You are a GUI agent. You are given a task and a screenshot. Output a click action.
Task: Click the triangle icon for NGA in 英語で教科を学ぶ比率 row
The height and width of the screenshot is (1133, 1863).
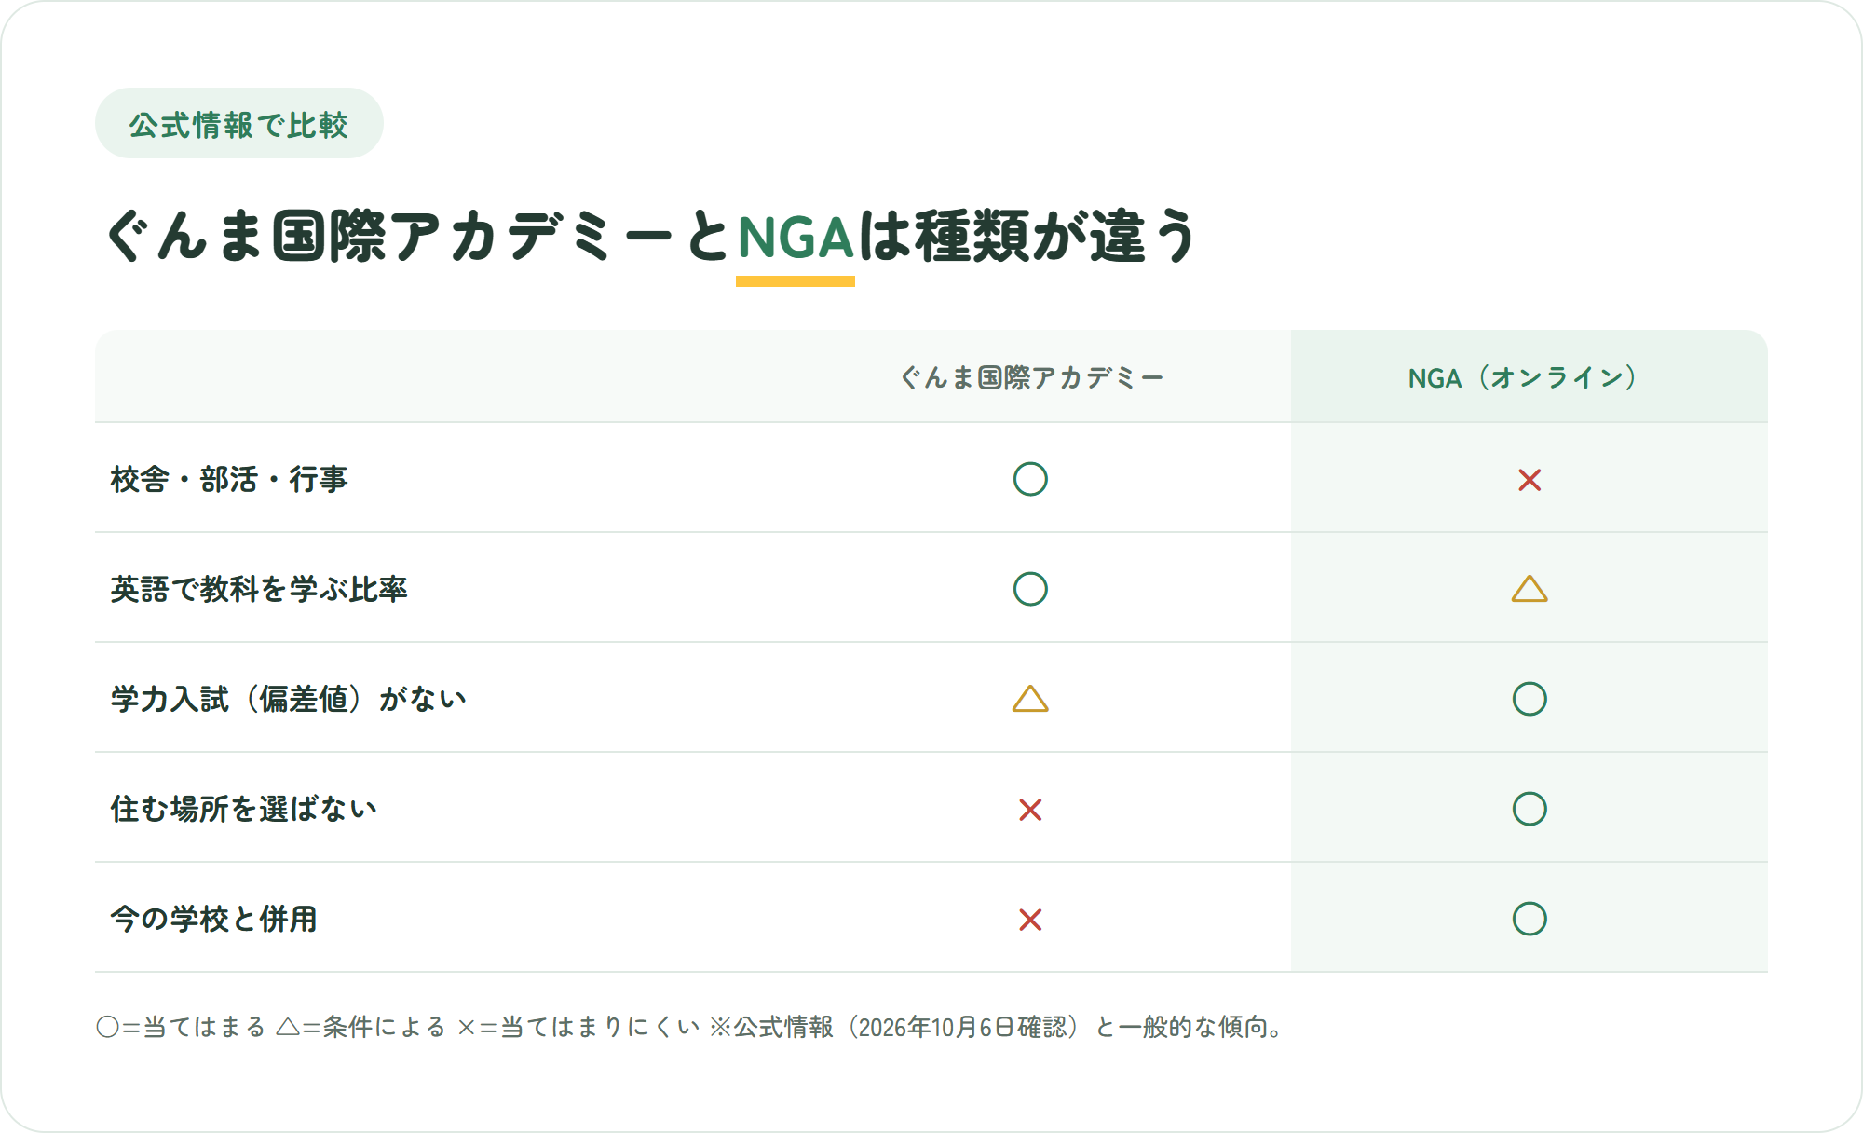pos(1530,589)
